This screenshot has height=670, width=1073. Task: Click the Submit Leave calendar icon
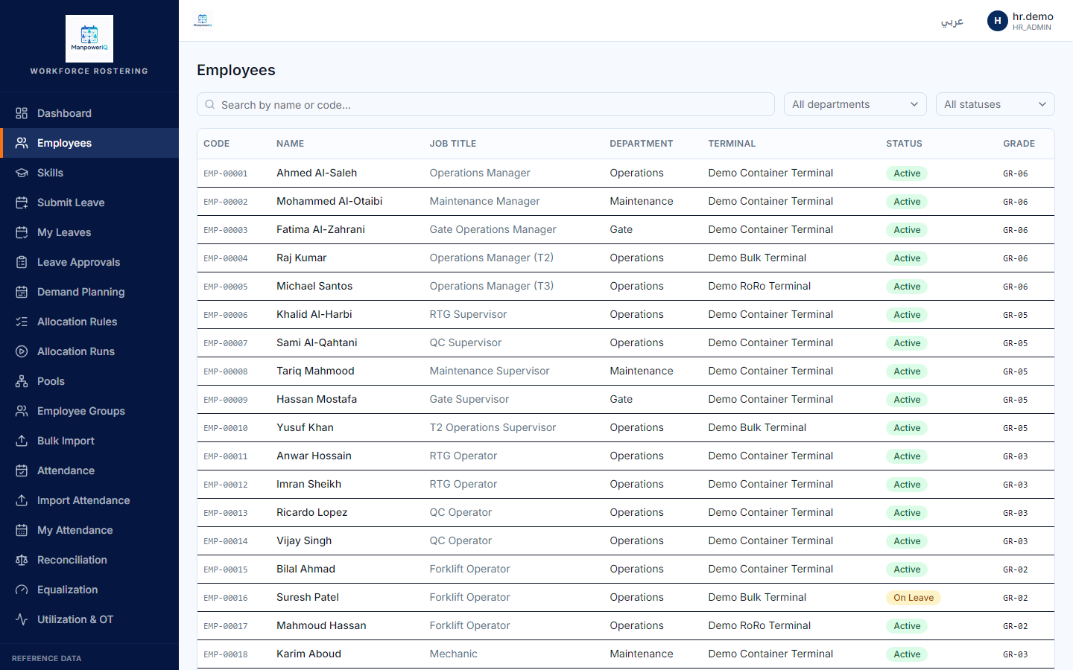click(22, 202)
